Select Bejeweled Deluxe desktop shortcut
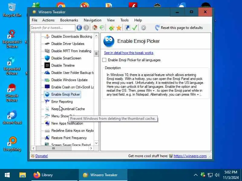The image size is (242, 181). pos(12,66)
